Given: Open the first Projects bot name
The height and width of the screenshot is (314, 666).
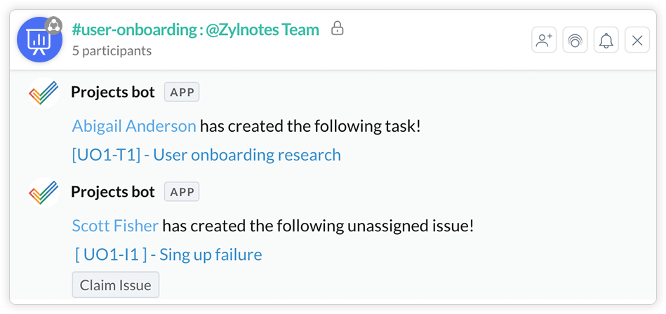Looking at the screenshot, I should click(112, 92).
